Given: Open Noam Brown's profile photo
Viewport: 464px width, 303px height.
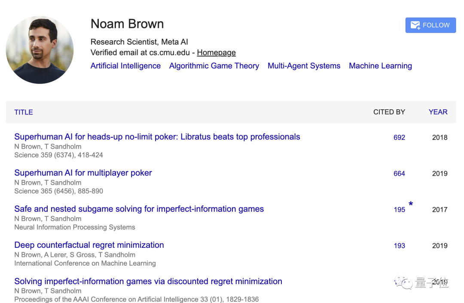Looking at the screenshot, I should (x=40, y=50).
